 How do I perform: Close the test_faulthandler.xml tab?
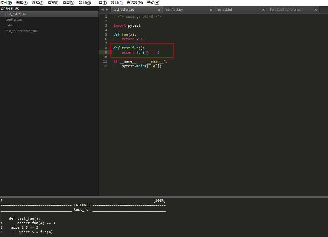(x=315, y=10)
